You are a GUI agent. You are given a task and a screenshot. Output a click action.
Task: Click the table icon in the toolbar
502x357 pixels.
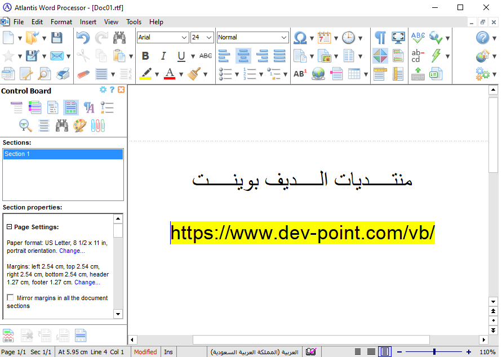click(354, 74)
